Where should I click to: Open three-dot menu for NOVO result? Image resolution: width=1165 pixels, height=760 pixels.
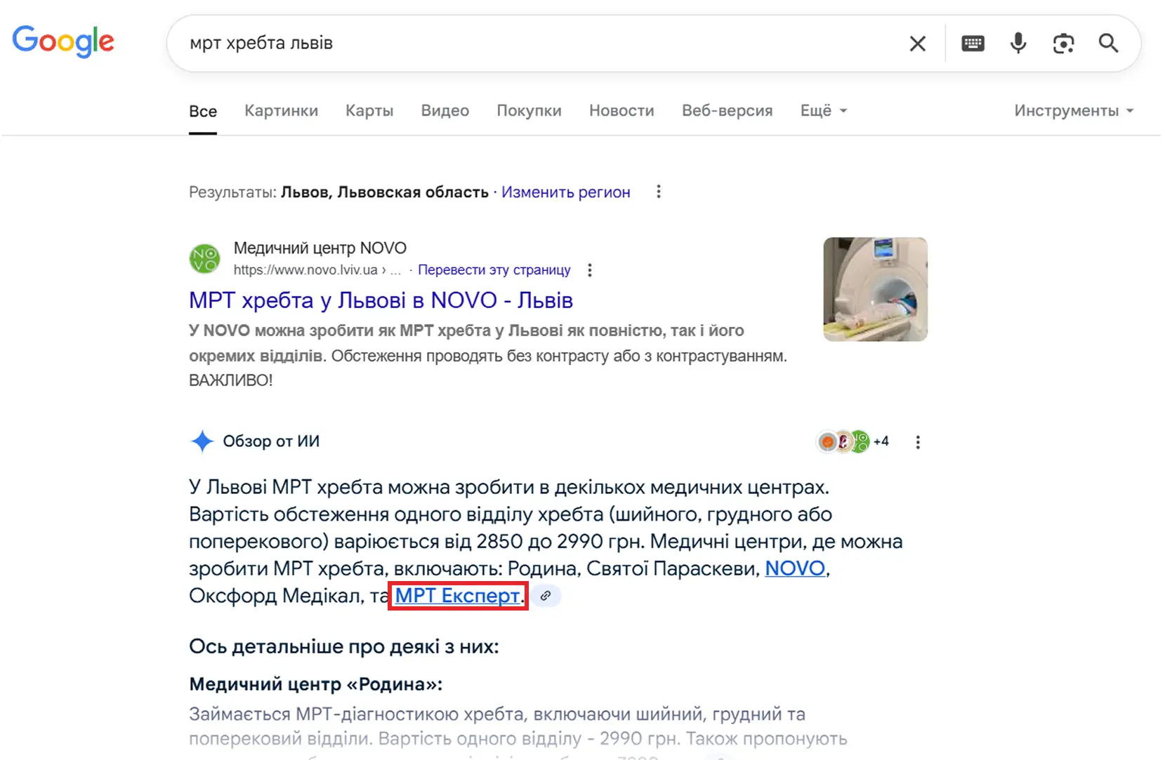click(x=590, y=270)
